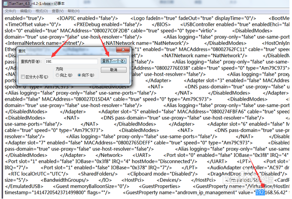Select the 向上 direction radio button

[x=58, y=75]
